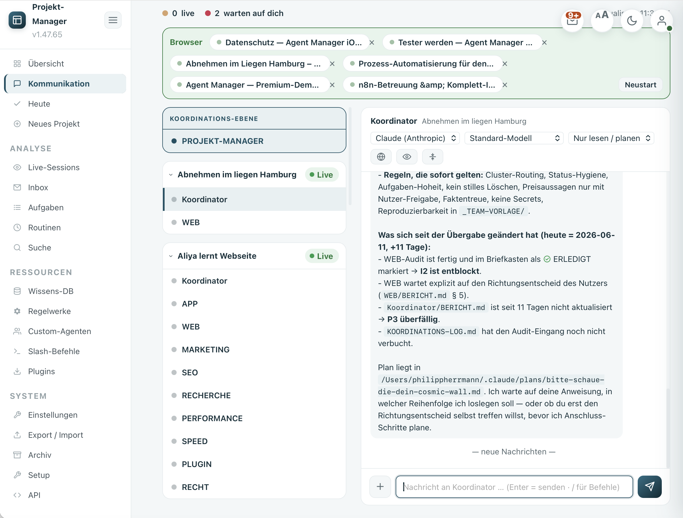This screenshot has width=683, height=518.
Task: Select Koordinator under Aliya lernt Webseite
Action: point(254,281)
